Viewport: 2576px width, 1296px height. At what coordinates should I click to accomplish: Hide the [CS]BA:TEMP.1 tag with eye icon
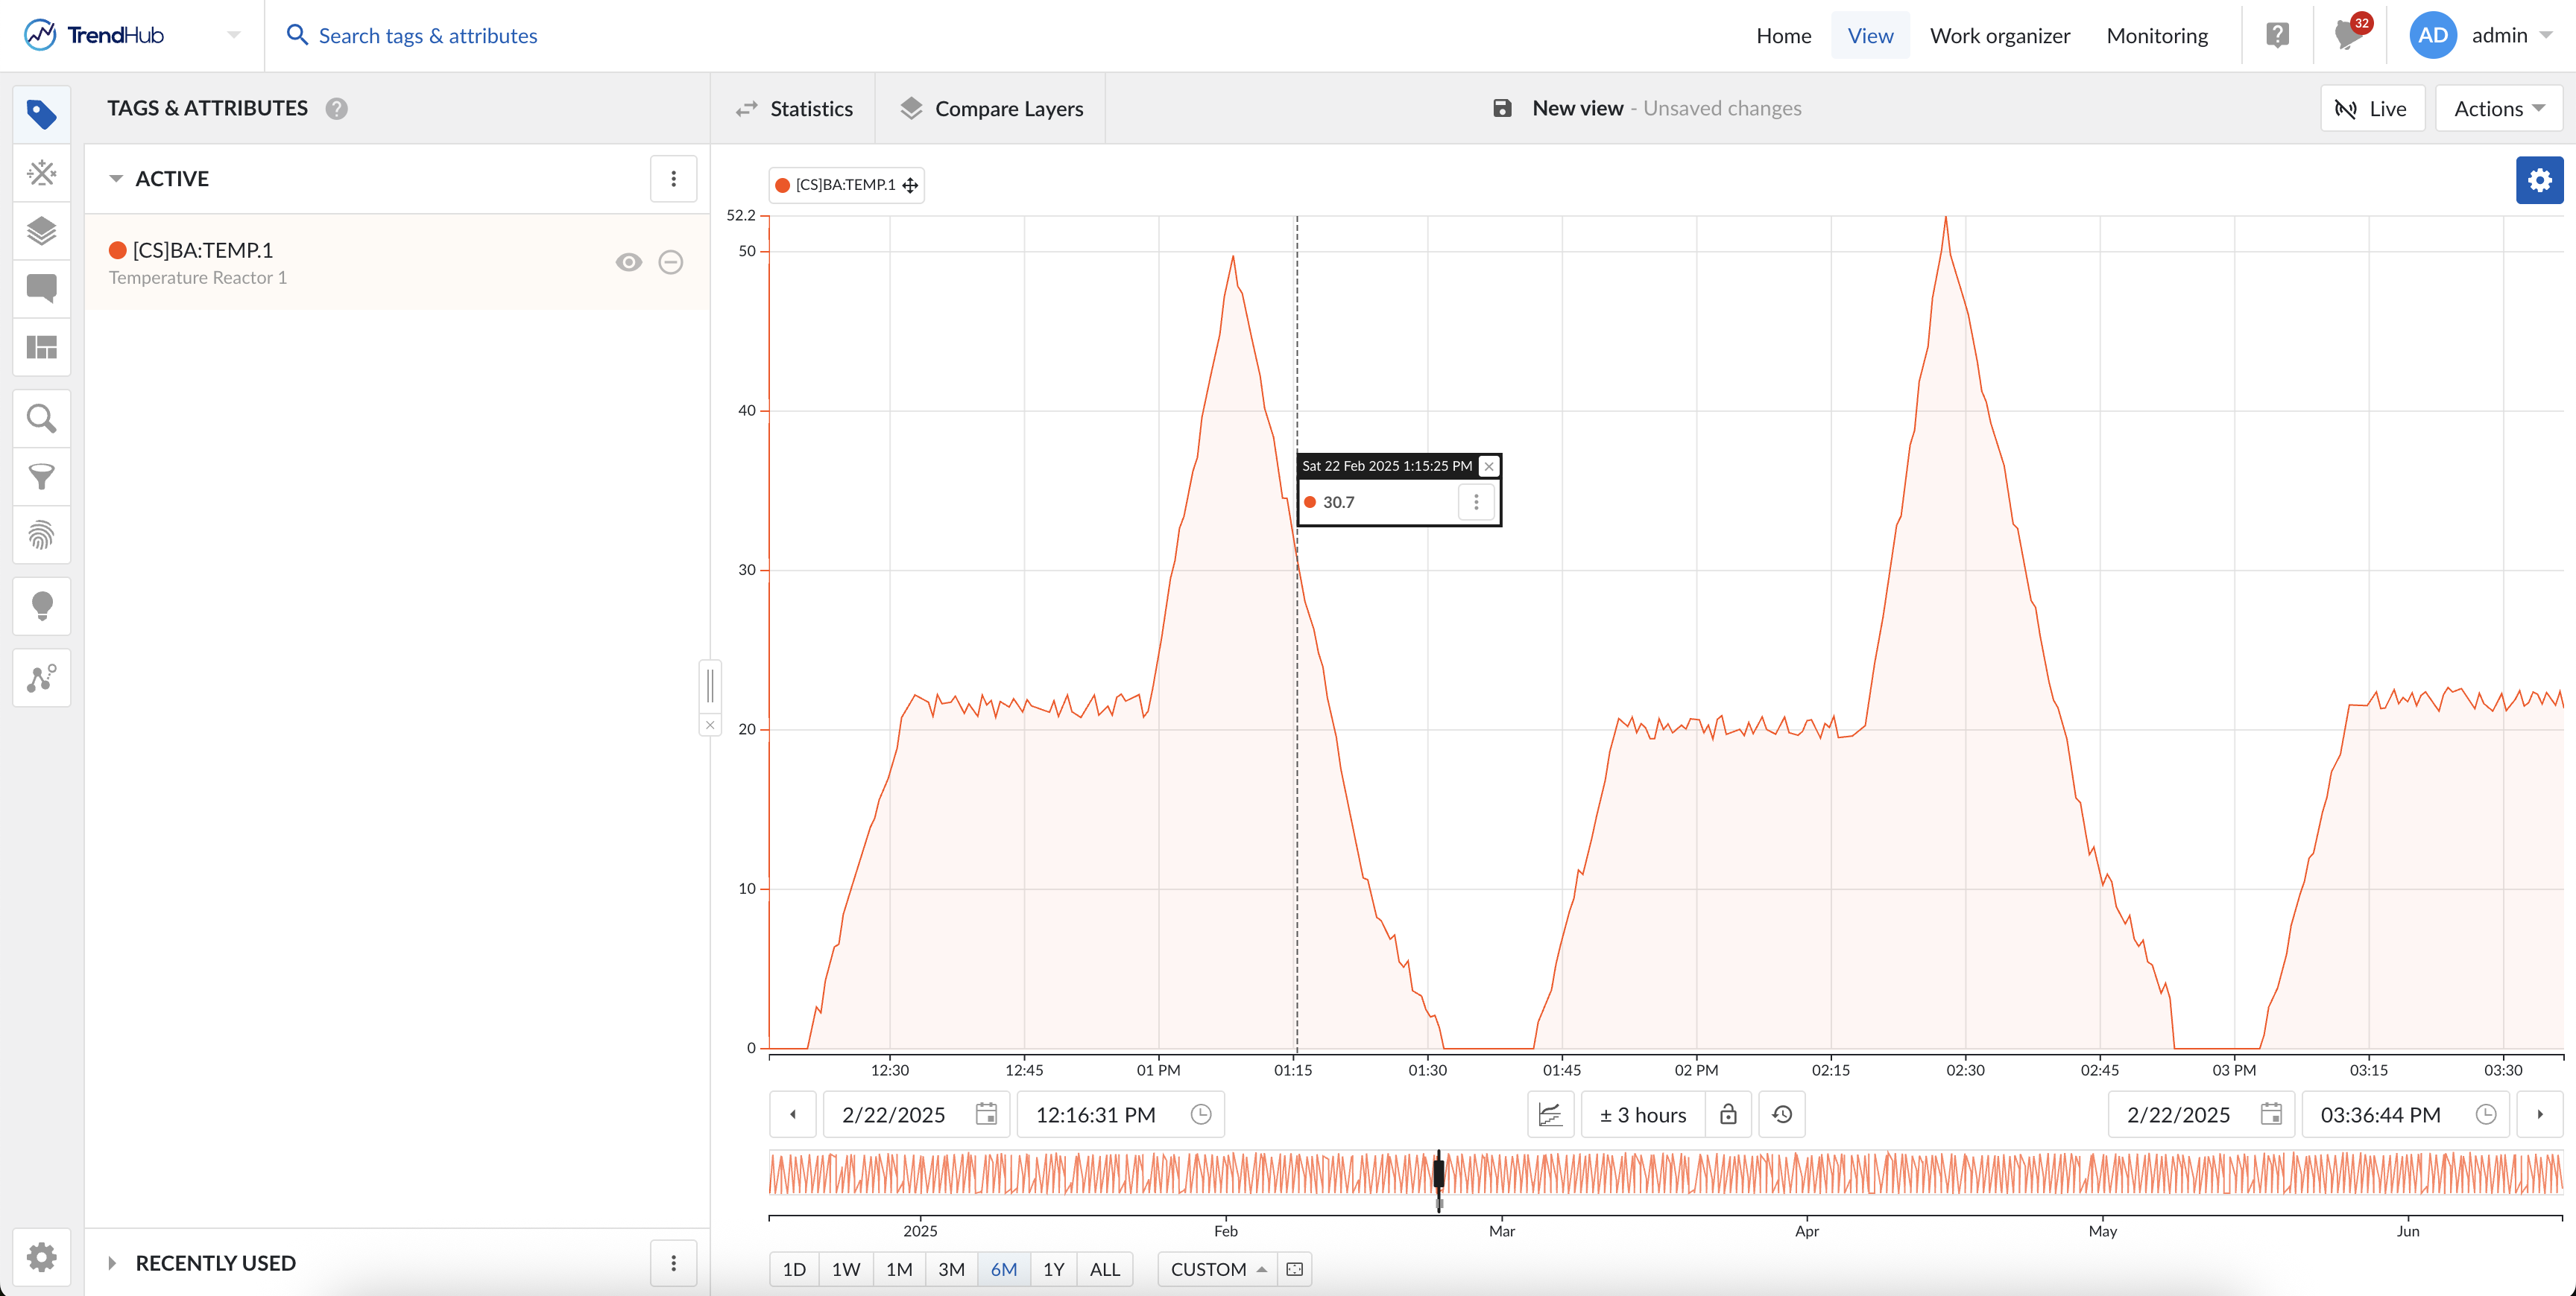tap(628, 261)
